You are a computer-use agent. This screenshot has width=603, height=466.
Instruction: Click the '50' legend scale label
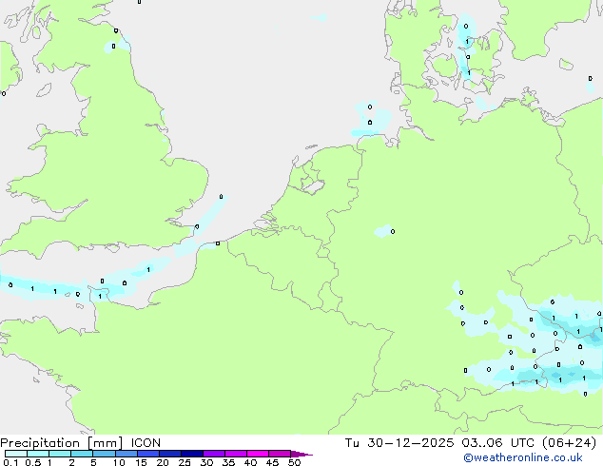coord(294,462)
